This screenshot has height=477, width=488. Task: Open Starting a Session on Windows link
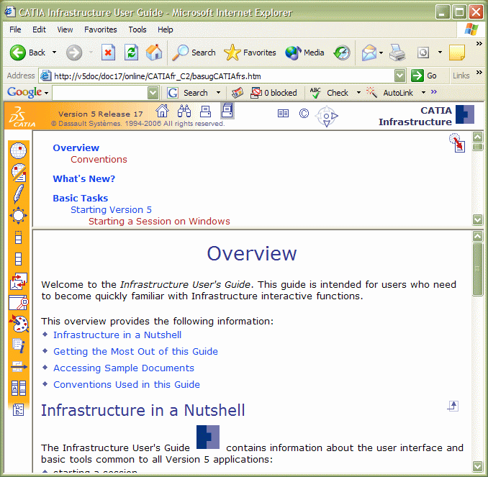pyautogui.click(x=159, y=221)
